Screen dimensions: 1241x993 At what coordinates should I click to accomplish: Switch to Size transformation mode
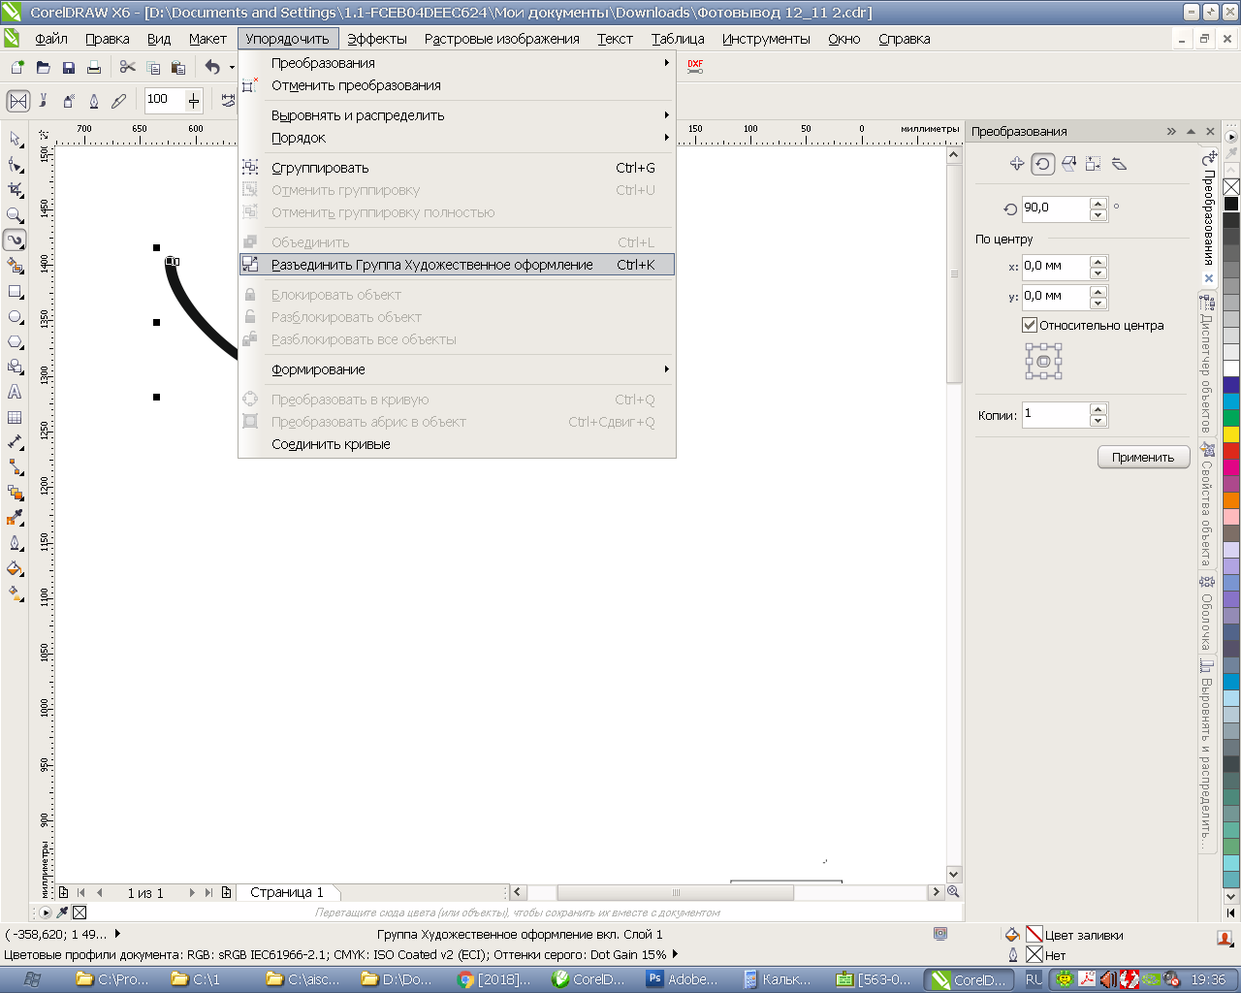tap(1094, 164)
